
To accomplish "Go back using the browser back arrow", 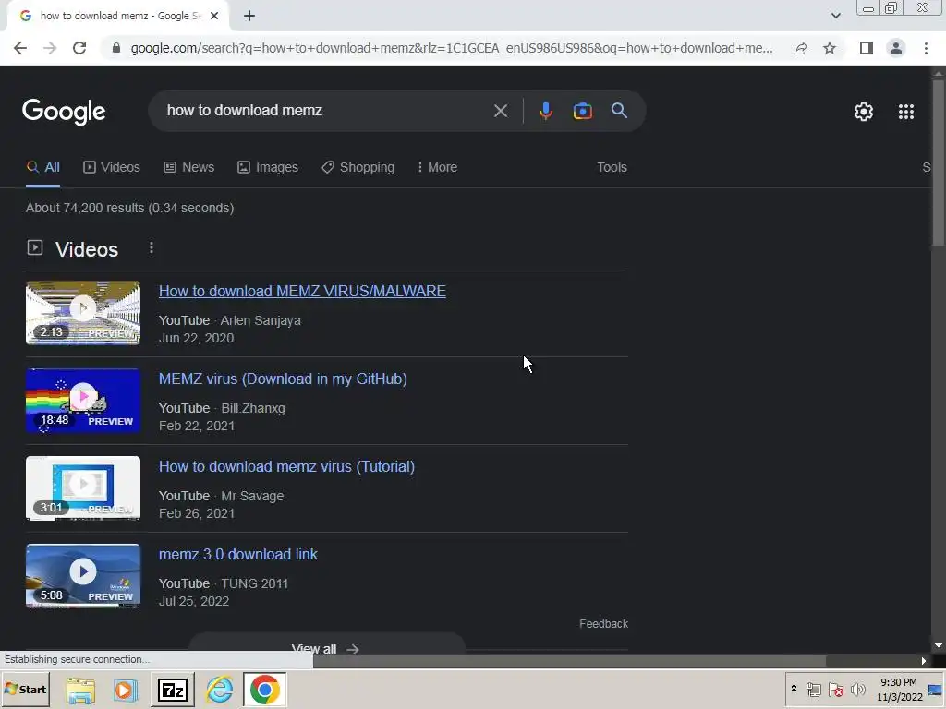I will (x=20, y=48).
